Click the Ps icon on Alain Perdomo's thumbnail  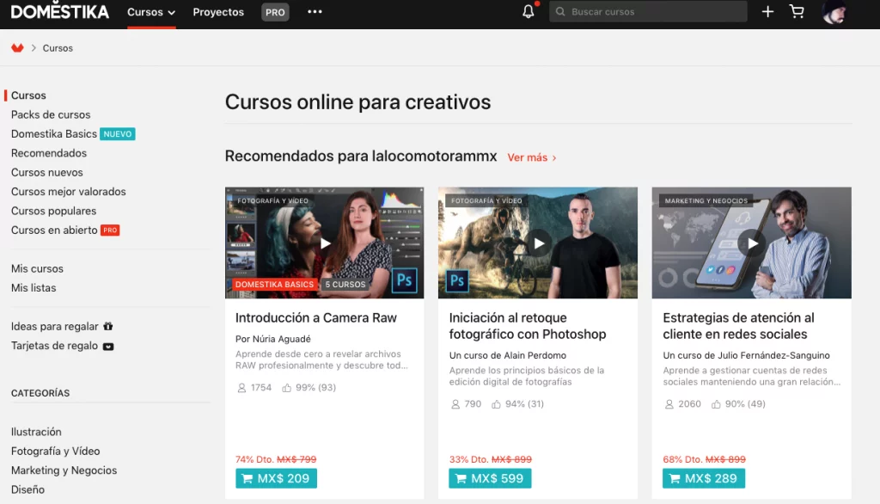[x=457, y=280]
